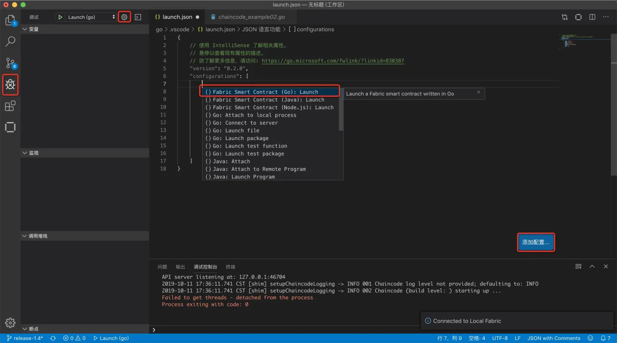Collapse the 变量 section

(85, 29)
